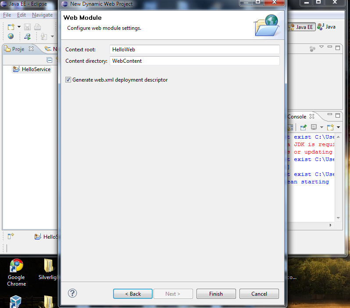Viewport: 350px width, 308px height.
Task: Open the Navigate menu
Action: tap(43, 15)
